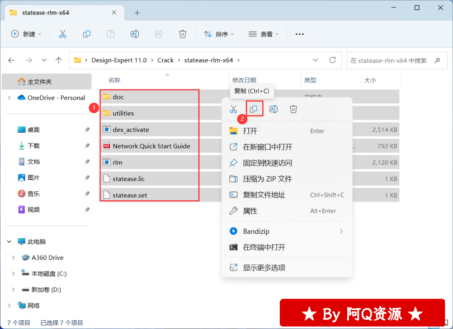
Task: Choose 固定到快速访问 in context menu
Action: point(287,163)
